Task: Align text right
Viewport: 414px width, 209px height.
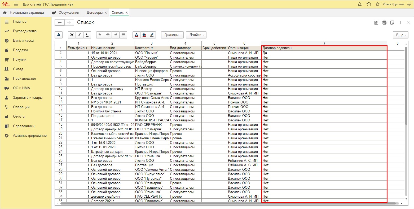Action: tap(116, 35)
